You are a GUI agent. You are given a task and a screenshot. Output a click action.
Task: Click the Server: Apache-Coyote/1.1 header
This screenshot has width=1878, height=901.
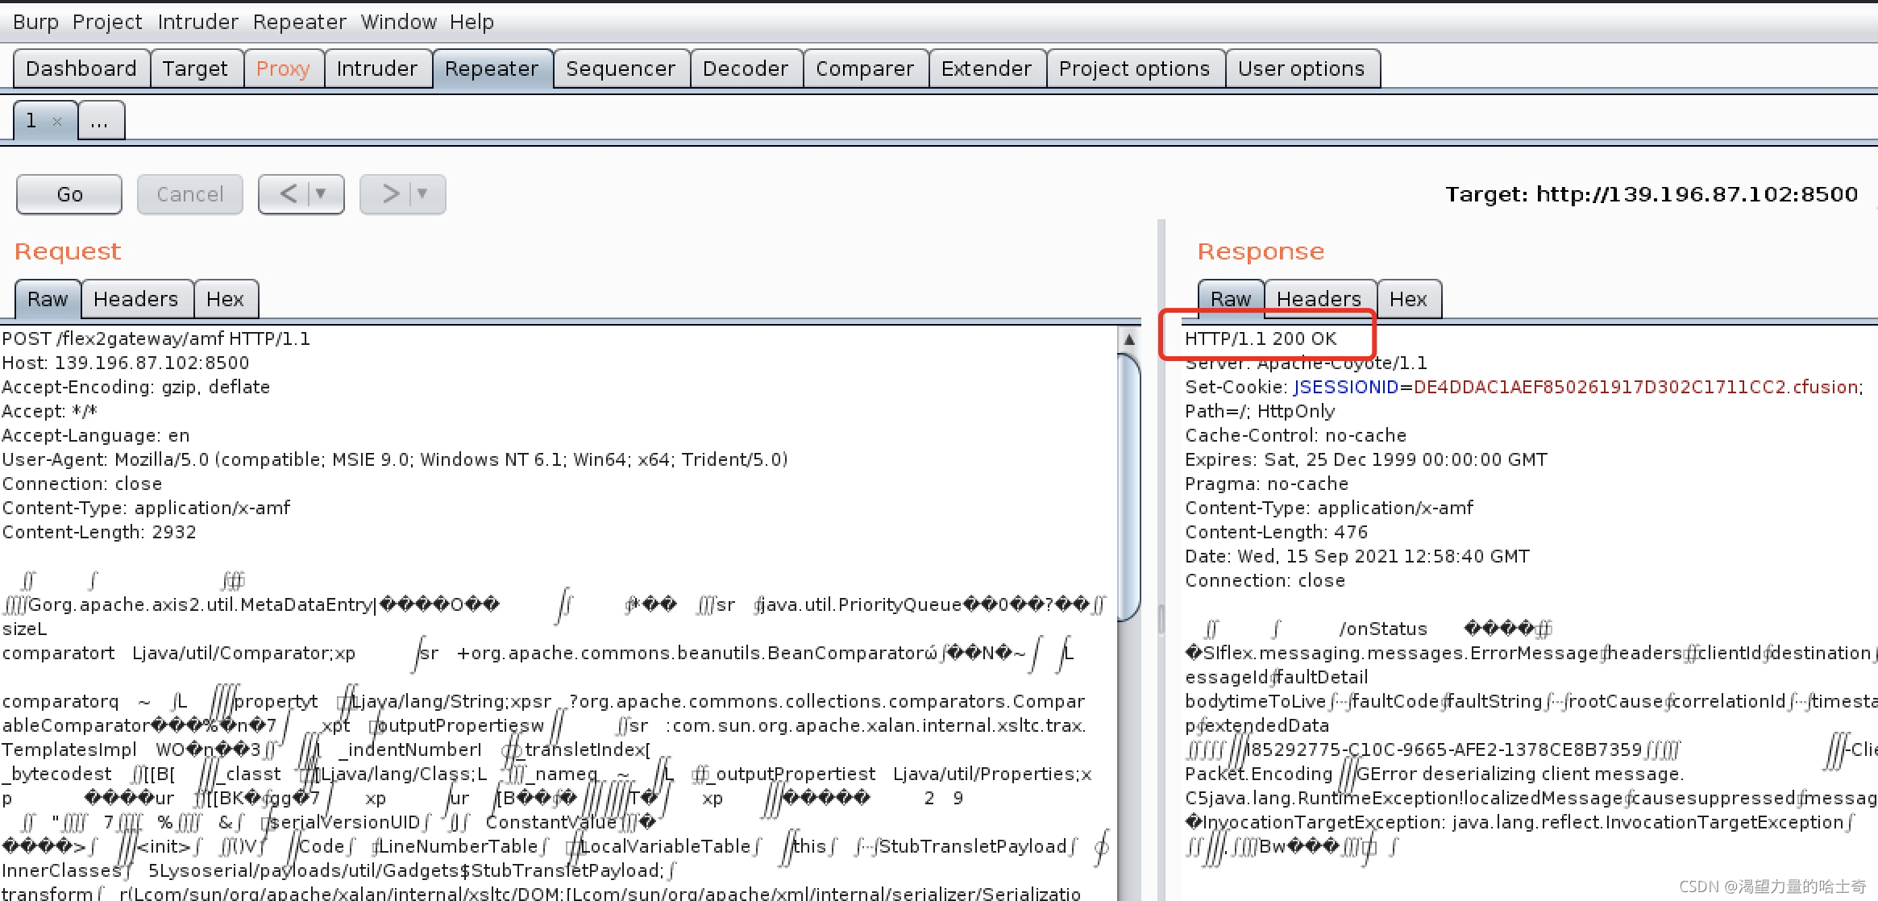pos(1306,363)
